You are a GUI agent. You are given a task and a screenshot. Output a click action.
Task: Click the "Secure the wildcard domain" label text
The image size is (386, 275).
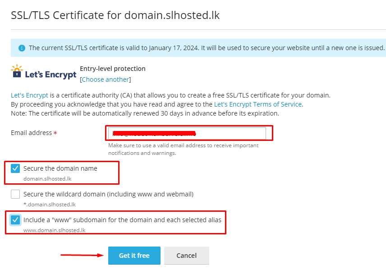[x=108, y=194]
